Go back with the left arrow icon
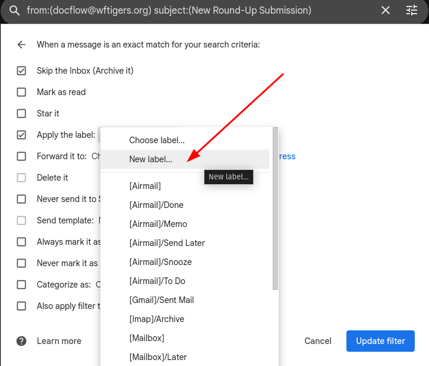 pos(21,45)
